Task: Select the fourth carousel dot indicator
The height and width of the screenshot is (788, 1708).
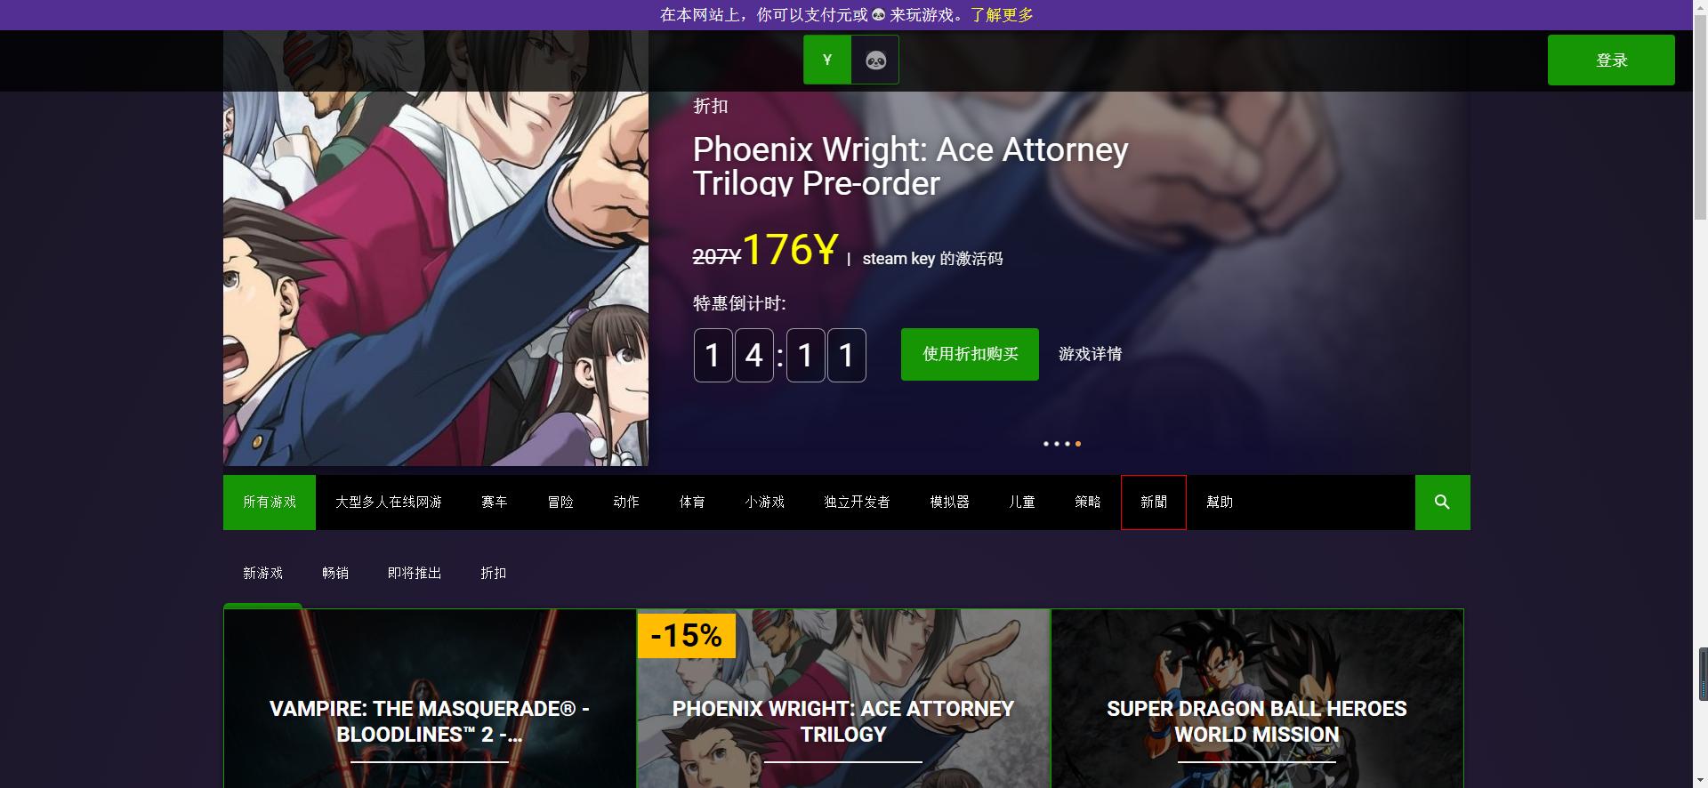Action: tap(1078, 444)
